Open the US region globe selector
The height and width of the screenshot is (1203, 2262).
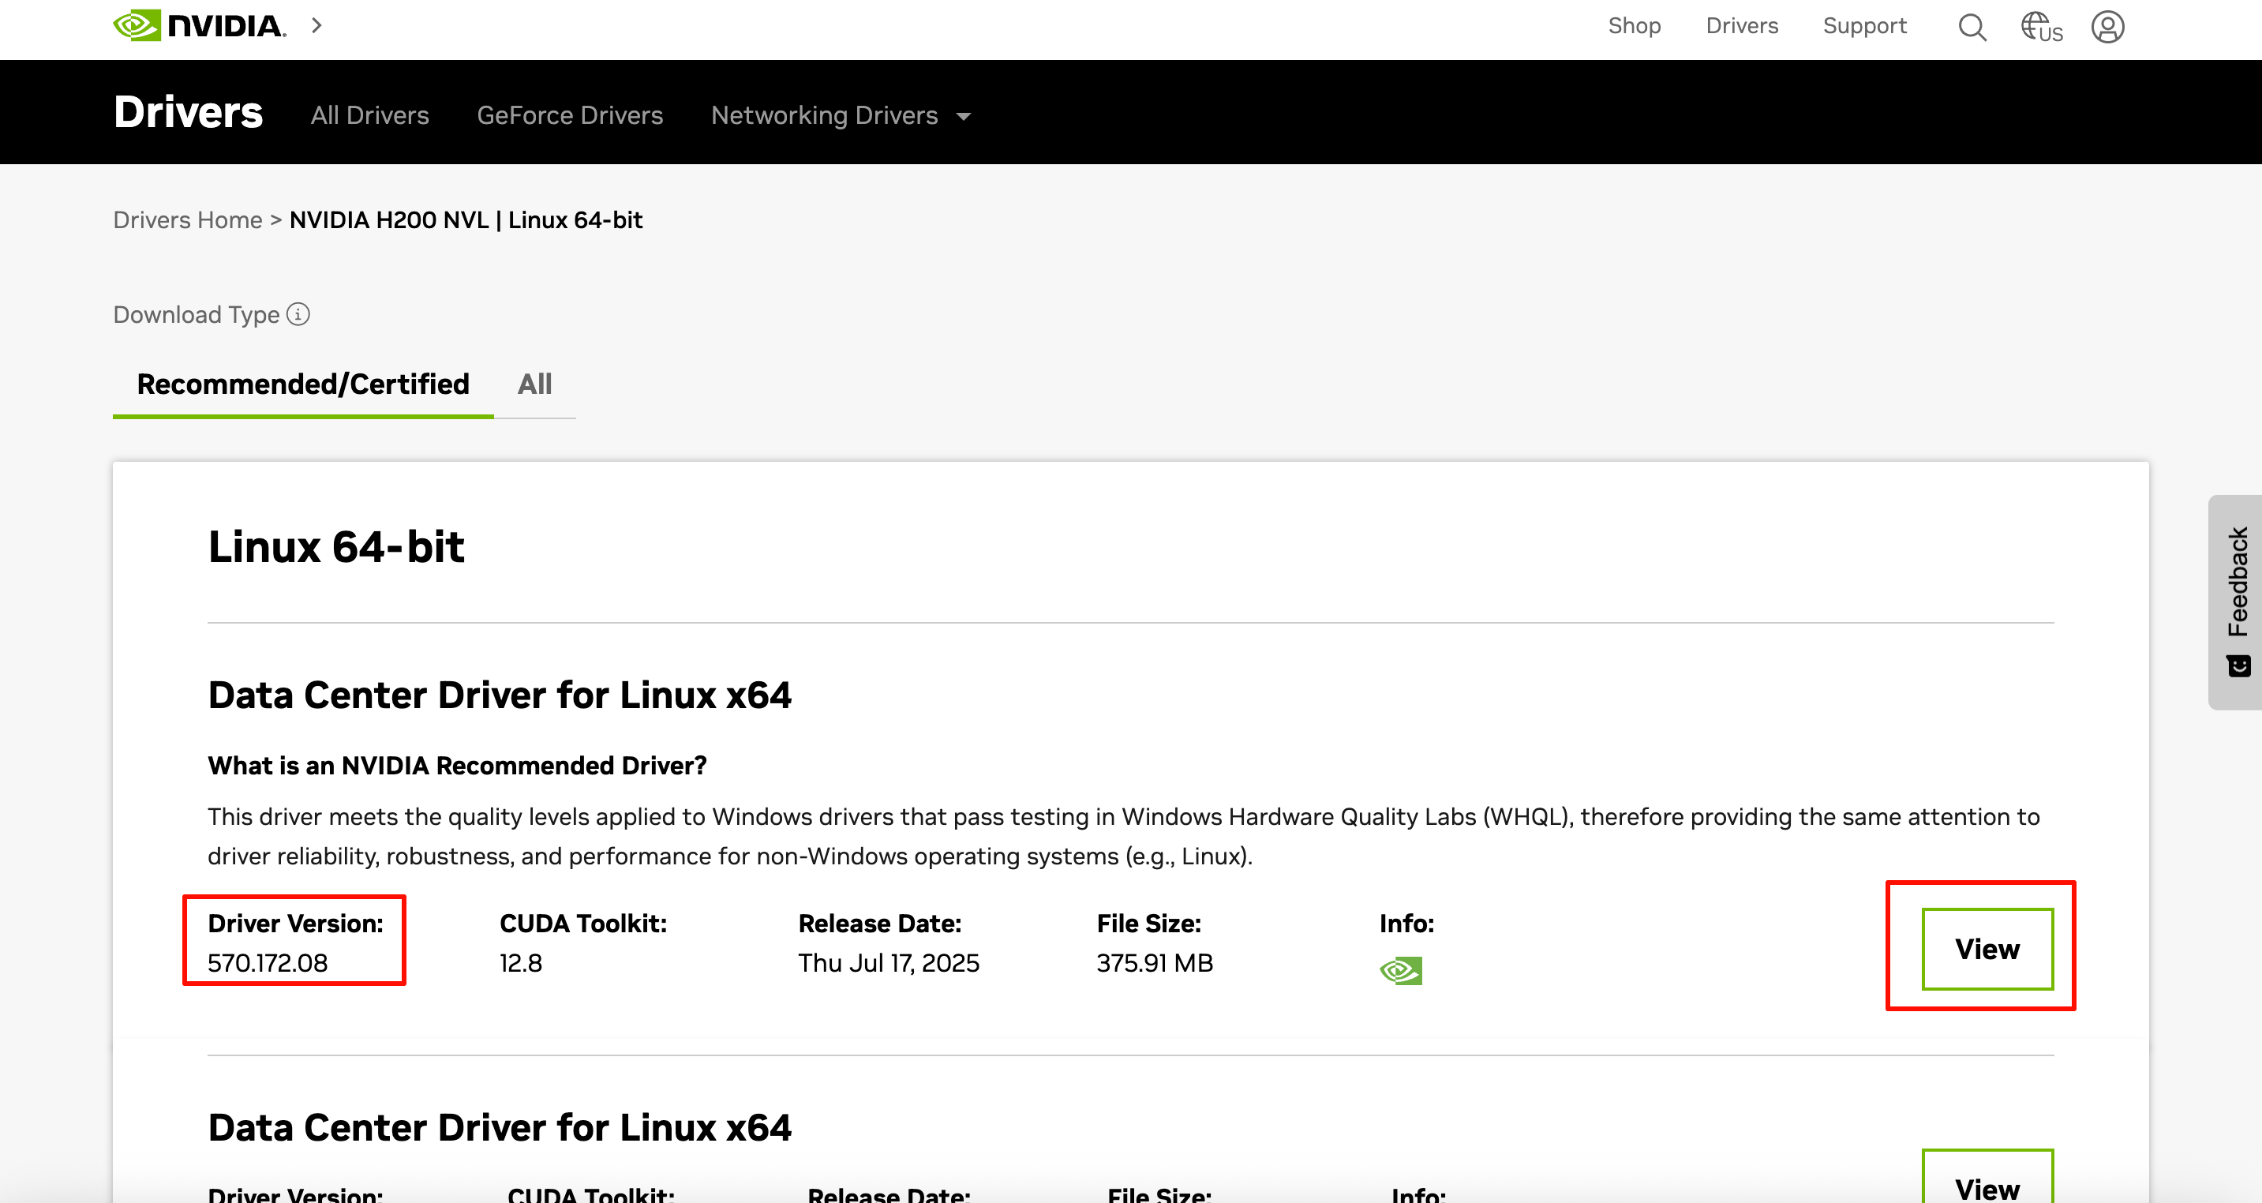point(2041,27)
